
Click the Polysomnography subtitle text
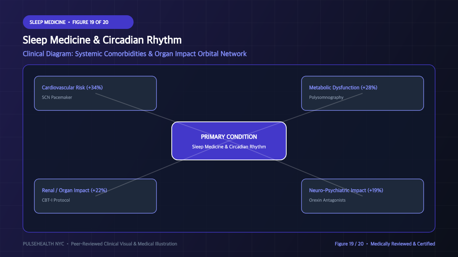pos(326,97)
